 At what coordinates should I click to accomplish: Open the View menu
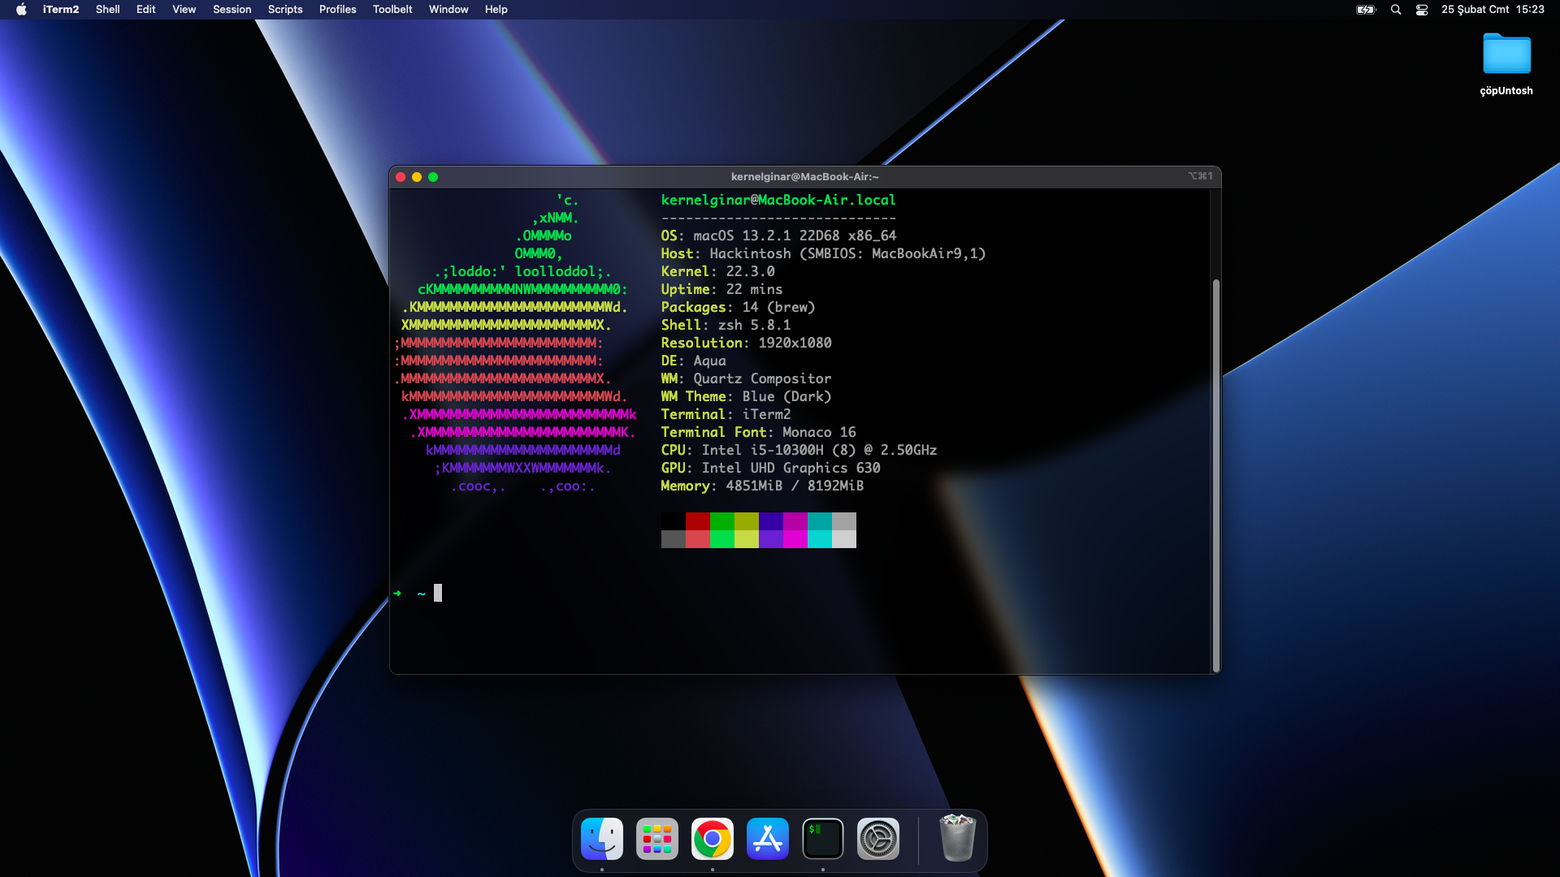[184, 10]
